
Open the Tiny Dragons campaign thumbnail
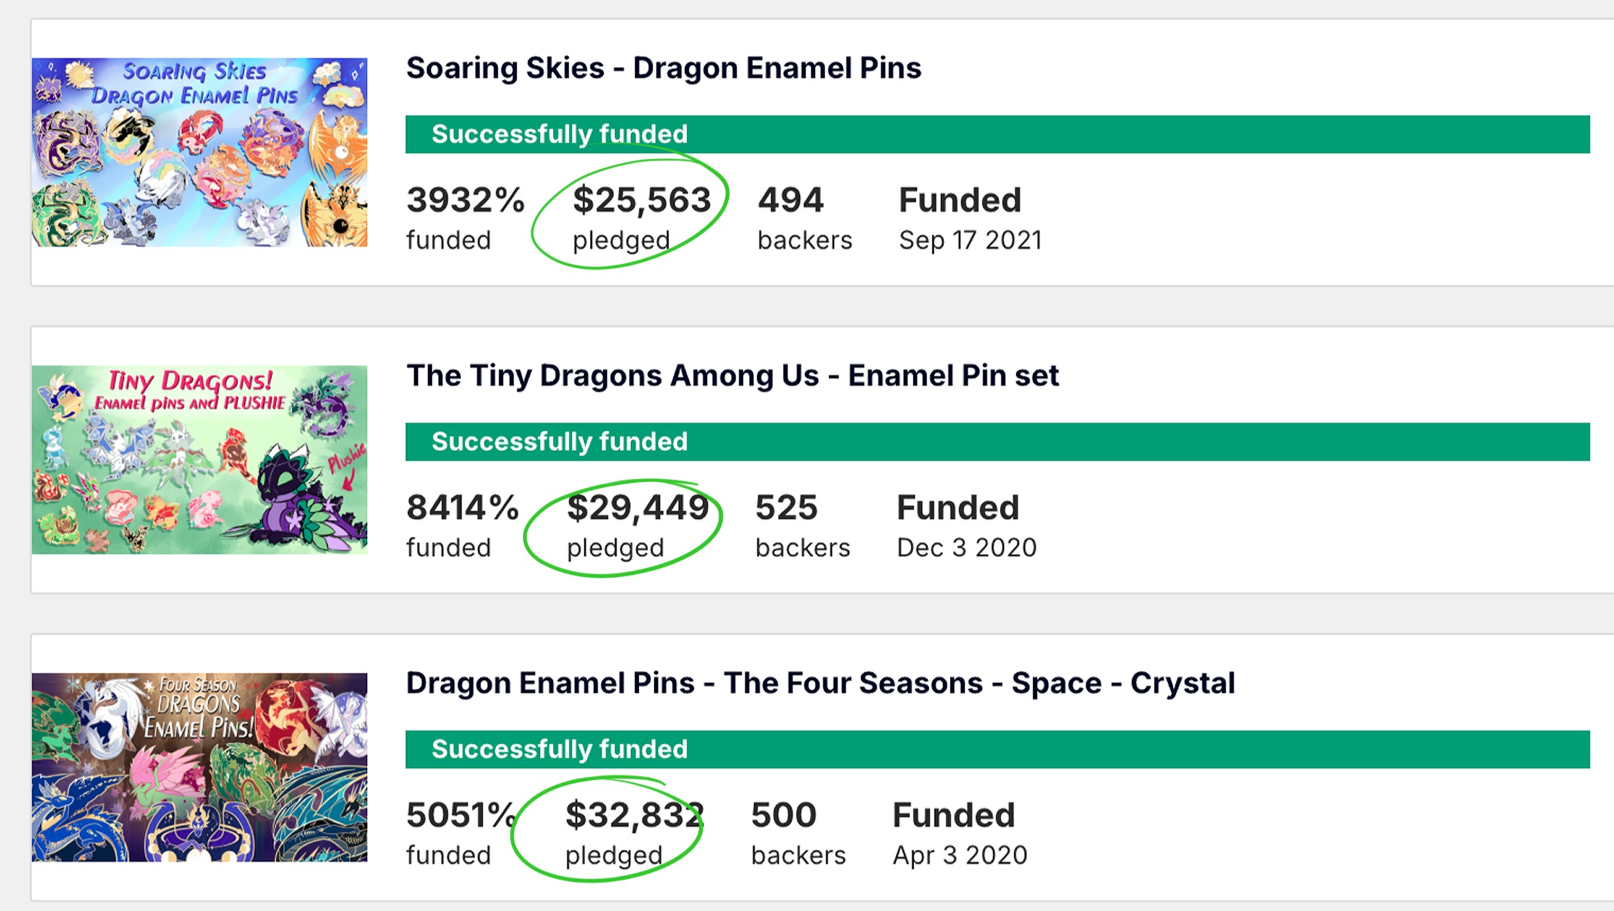tap(199, 460)
